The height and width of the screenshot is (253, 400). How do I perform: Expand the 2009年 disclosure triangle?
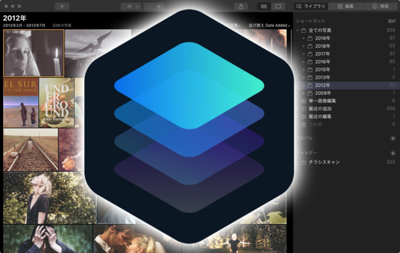click(304, 93)
